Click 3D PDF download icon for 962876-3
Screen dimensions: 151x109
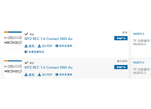(39, 46)
